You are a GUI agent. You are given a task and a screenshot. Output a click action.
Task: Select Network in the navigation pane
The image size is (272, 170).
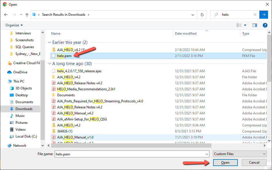[20, 146]
